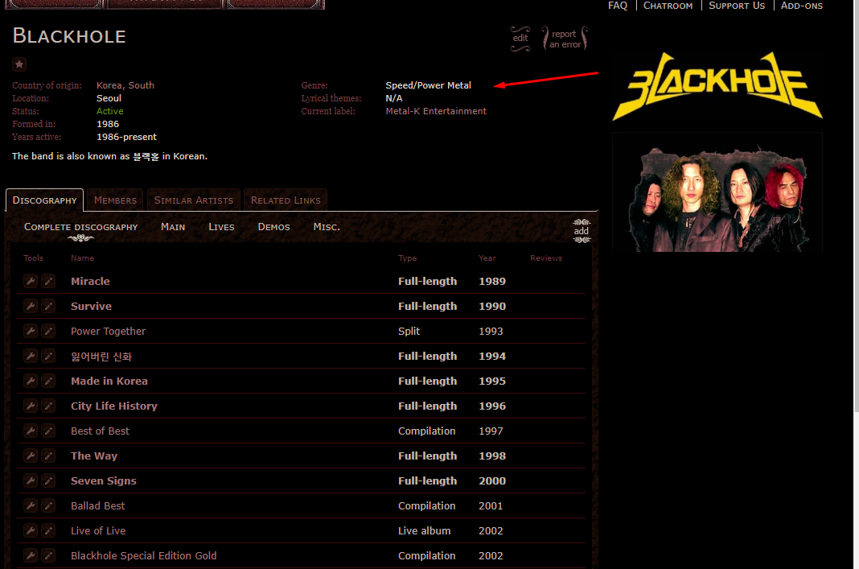Screen dimensions: 859x569
Task: Click the pencil icon for Live of Live
Action: 49,530
